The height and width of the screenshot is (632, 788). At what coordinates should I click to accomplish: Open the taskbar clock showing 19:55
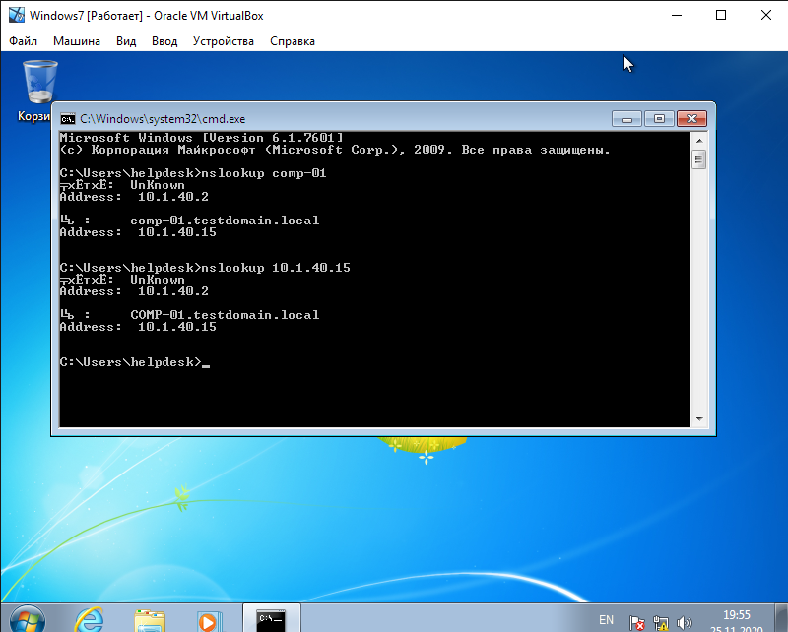[x=737, y=620]
